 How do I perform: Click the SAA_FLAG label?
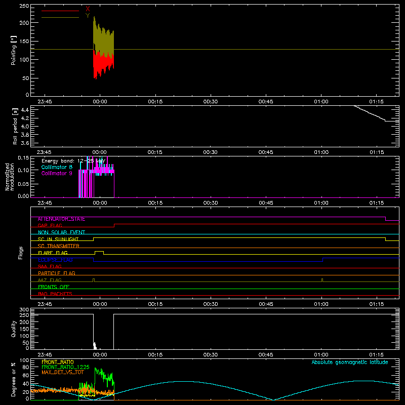(50, 266)
